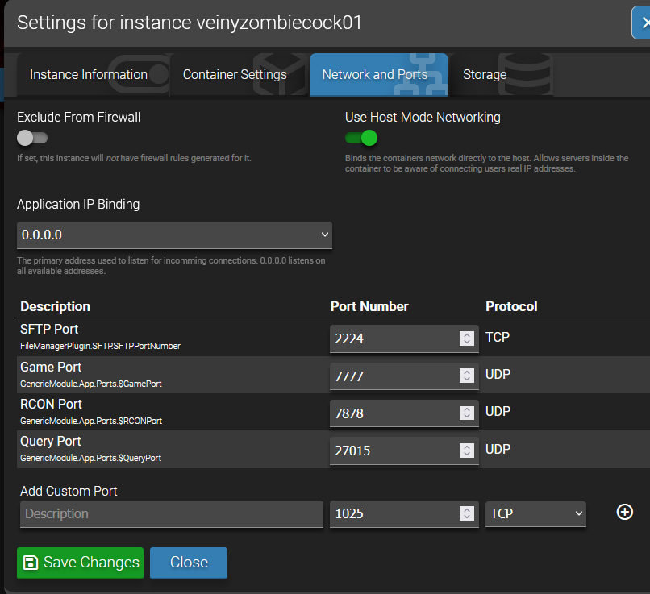
Task: Adjust the Game Port spinner arrows
Action: click(x=466, y=376)
